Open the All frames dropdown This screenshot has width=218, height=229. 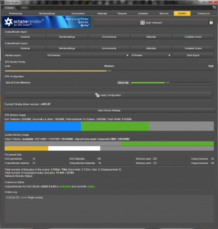(x=151, y=56)
